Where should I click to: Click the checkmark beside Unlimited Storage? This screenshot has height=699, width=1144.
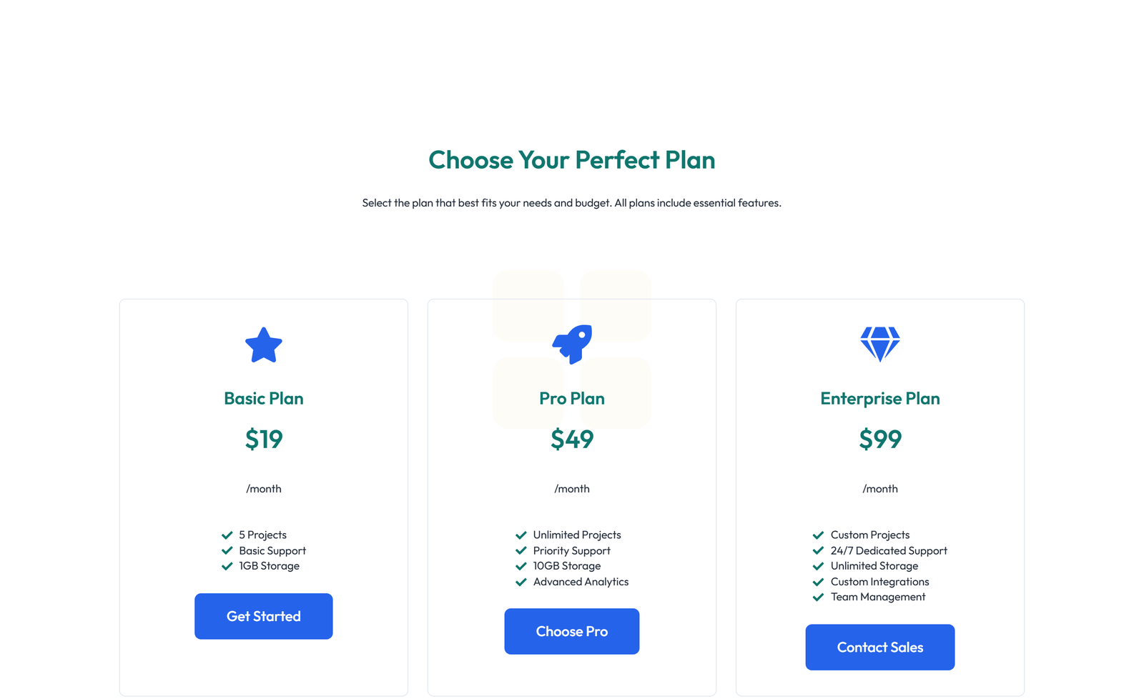point(818,565)
